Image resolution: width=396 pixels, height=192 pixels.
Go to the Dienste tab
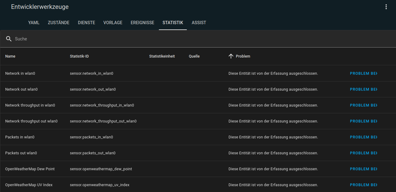(87, 23)
